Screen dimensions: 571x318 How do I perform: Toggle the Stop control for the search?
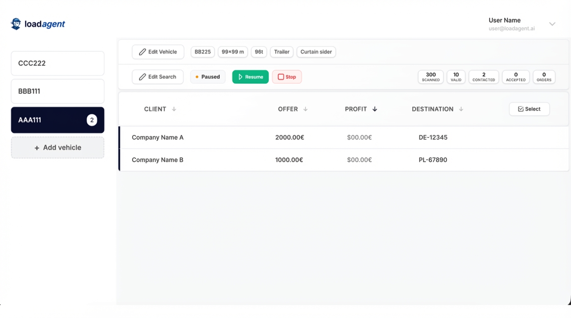coord(287,77)
